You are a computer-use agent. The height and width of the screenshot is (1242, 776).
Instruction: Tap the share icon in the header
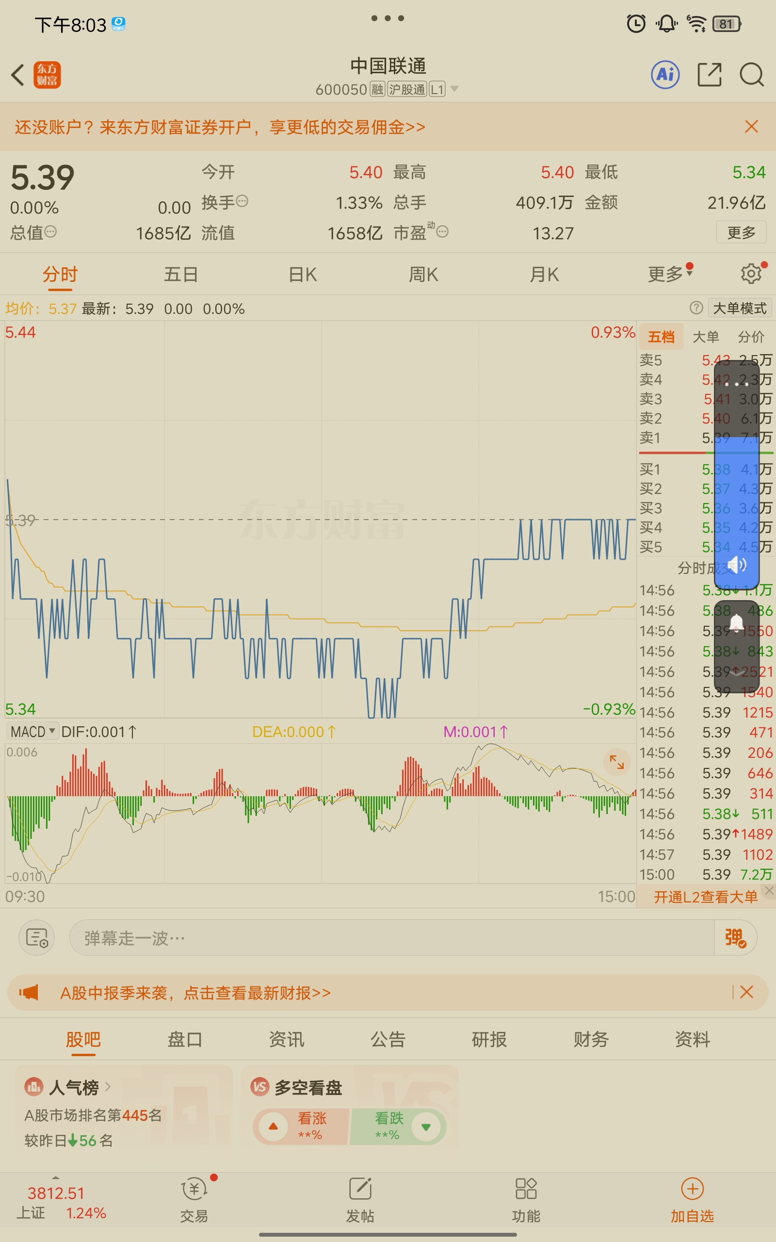pos(709,75)
